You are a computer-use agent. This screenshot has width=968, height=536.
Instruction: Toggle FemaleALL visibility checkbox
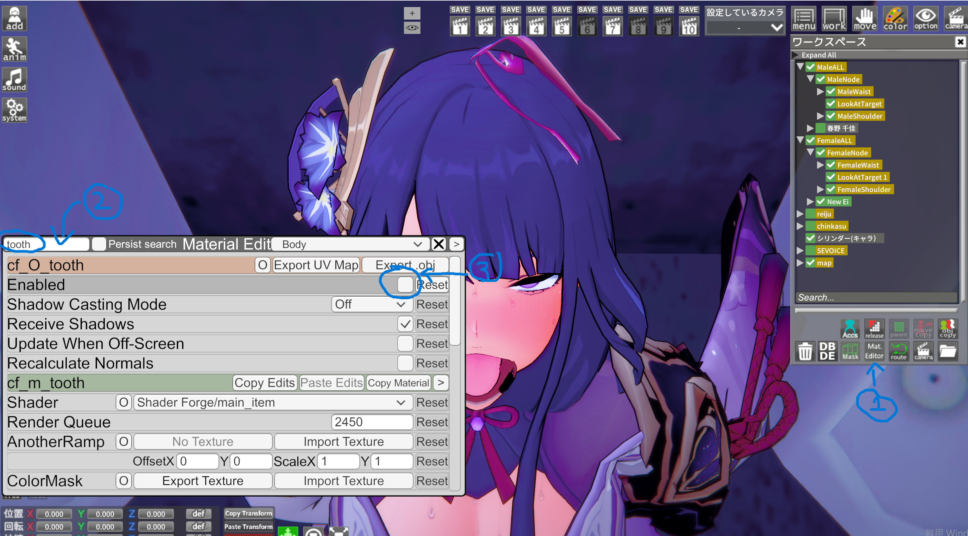[x=811, y=140]
